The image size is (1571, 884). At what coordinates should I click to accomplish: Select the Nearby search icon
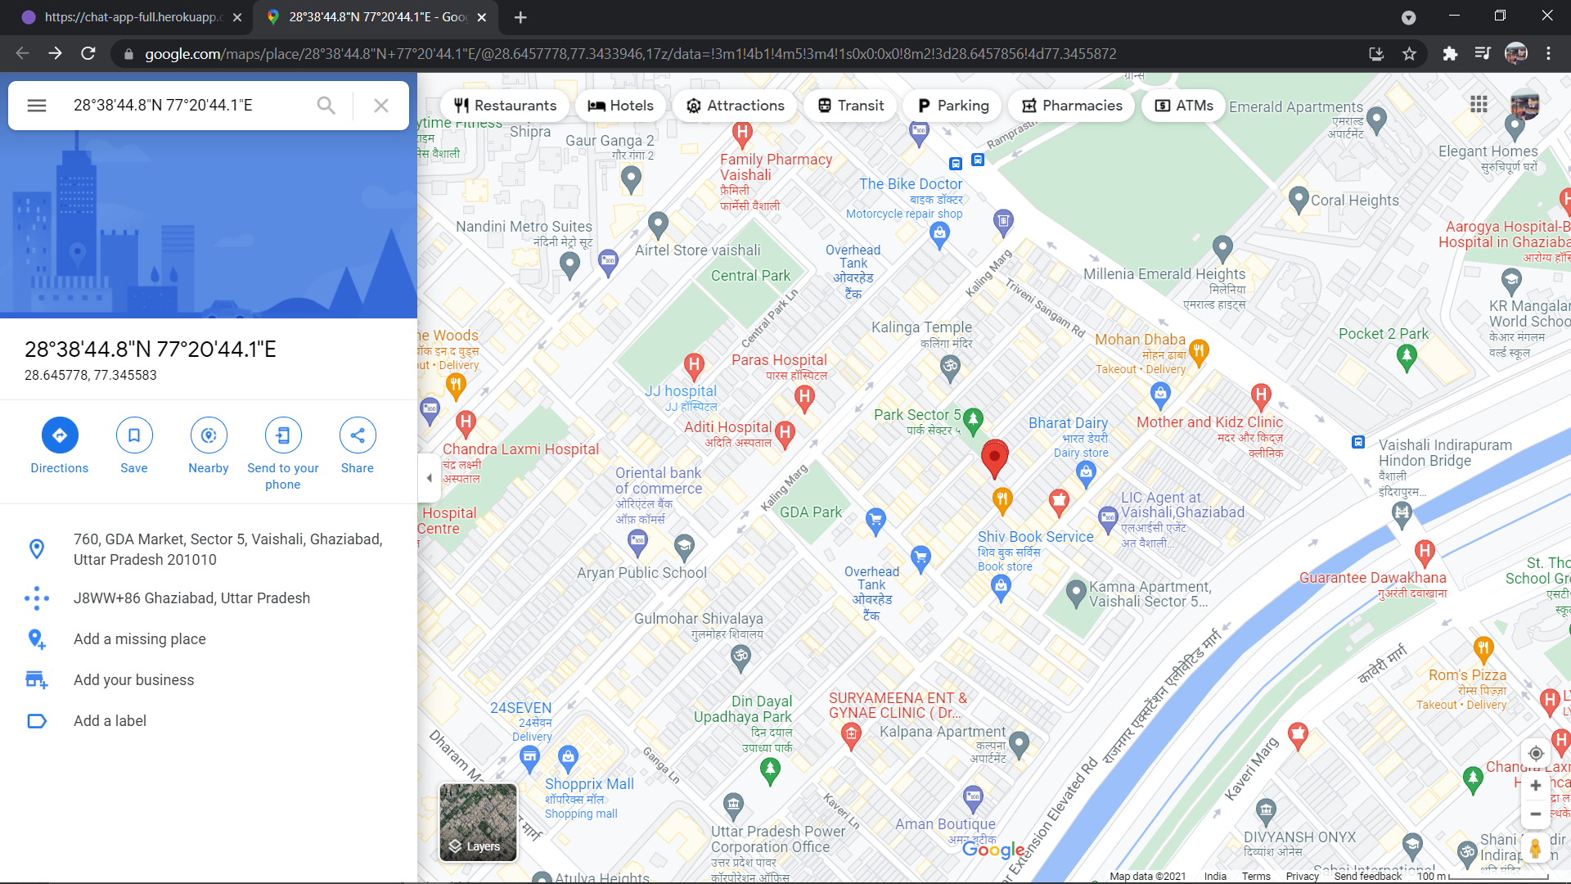pyautogui.click(x=209, y=435)
